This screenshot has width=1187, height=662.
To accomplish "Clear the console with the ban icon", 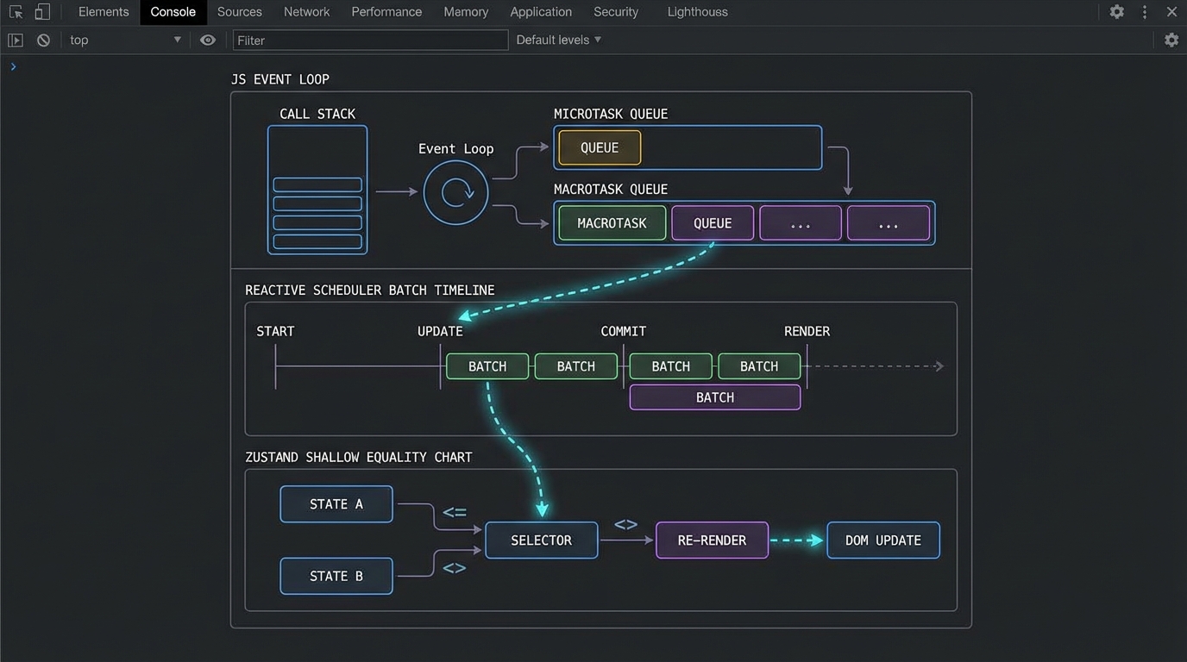I will (43, 40).
